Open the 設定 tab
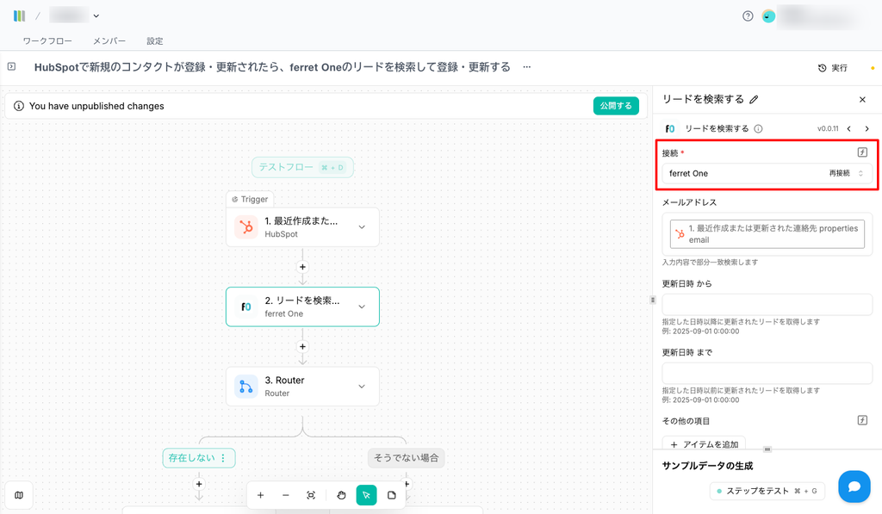This screenshot has width=882, height=514. (154, 40)
